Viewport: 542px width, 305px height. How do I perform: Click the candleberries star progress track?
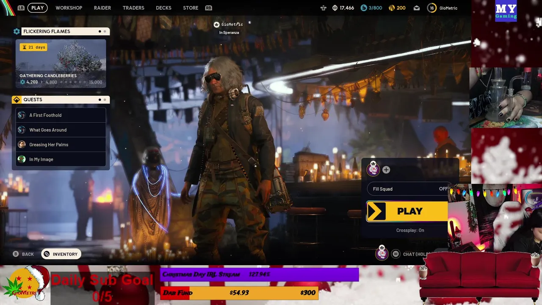coord(72,82)
